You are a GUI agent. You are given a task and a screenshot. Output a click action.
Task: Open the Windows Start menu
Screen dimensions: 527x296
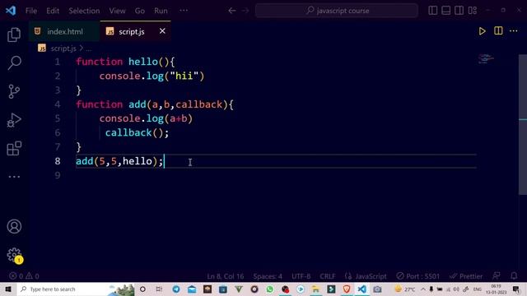coord(8,289)
